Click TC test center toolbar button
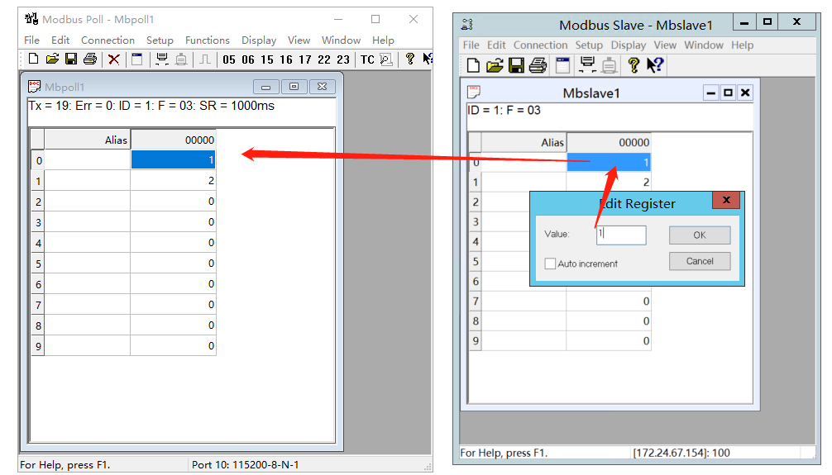This screenshot has width=832, height=475. [x=367, y=59]
